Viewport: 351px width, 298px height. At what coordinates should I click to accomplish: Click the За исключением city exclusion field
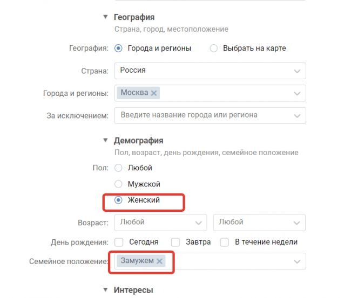pos(205,115)
